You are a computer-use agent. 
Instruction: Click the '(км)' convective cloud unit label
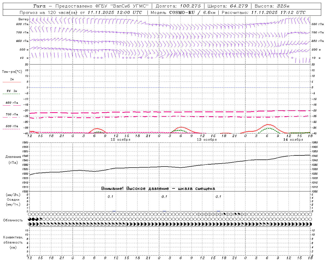pyautogui.click(x=13, y=247)
